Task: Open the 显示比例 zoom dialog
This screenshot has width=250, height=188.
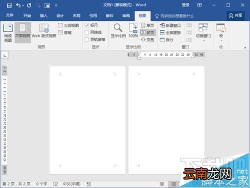Action: [x=118, y=31]
